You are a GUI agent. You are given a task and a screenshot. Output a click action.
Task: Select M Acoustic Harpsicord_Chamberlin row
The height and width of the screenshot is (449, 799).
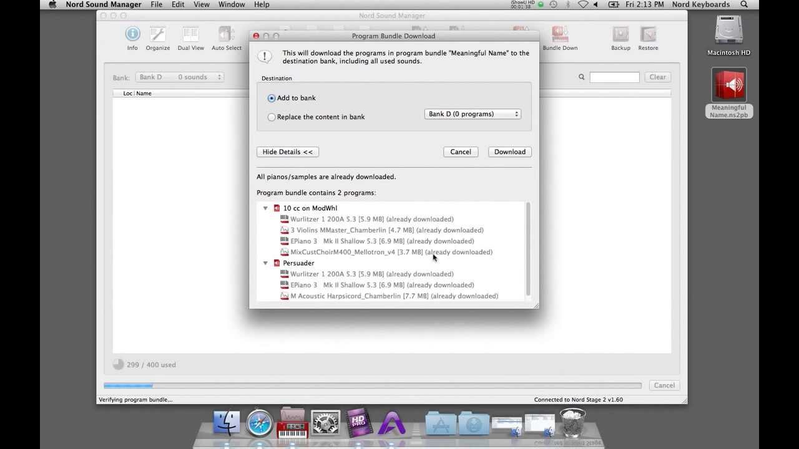tap(389, 296)
